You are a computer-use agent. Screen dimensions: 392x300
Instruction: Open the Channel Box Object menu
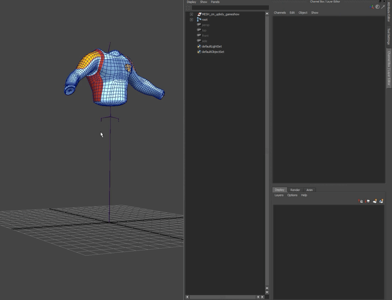(x=303, y=13)
